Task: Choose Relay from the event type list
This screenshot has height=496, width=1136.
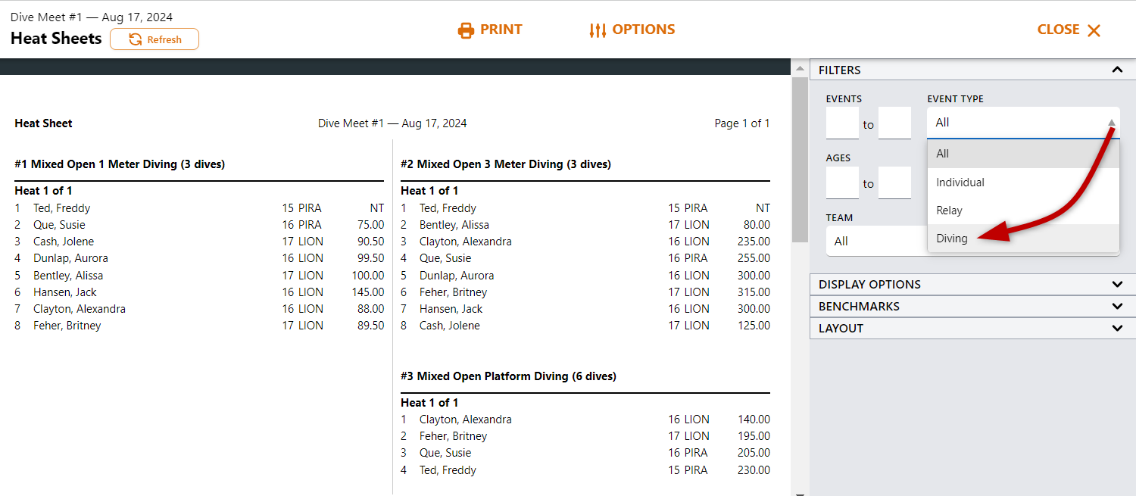Action: 950,211
